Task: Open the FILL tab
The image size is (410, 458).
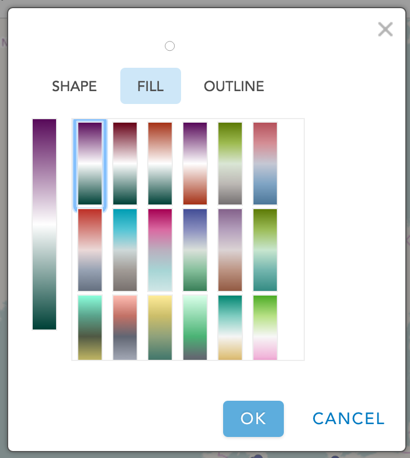Action: tap(151, 86)
